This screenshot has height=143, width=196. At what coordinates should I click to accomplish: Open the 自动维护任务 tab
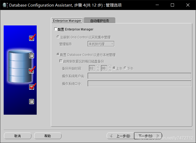(100, 20)
